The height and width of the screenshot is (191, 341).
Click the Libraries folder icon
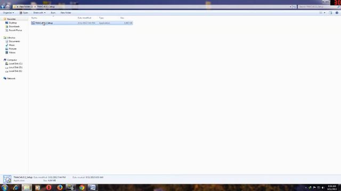pos(5,38)
